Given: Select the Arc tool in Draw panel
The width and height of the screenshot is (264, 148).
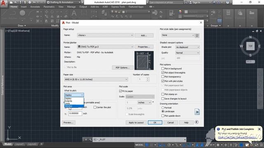Looking at the screenshot, I should (31, 13).
